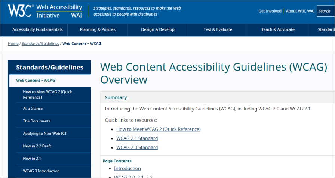Open The Documents sidebar item
The image size is (335, 178).
[53, 121]
